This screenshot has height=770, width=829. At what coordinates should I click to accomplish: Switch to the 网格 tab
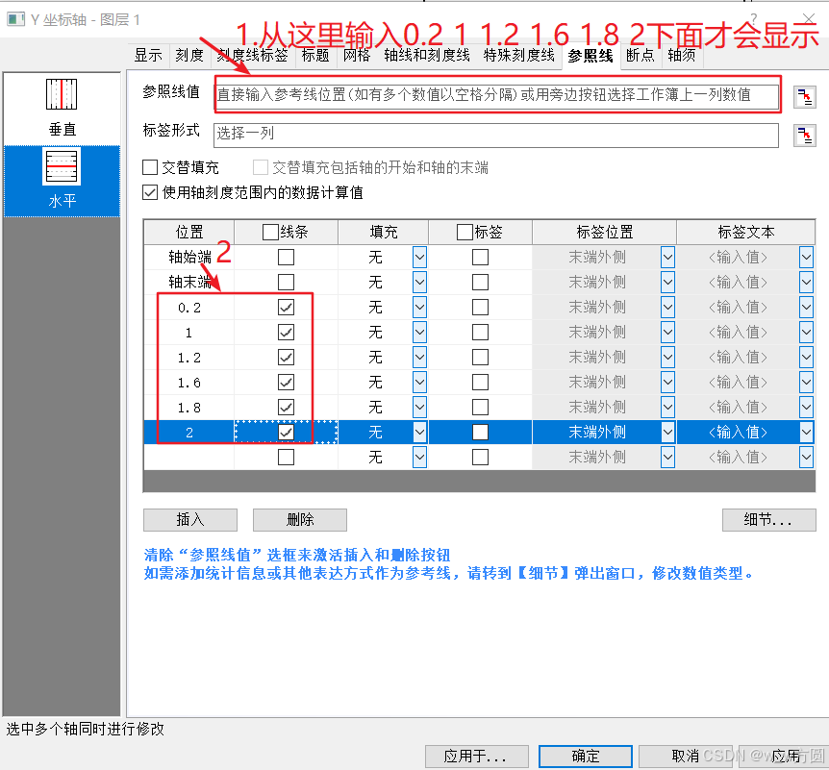(x=357, y=55)
